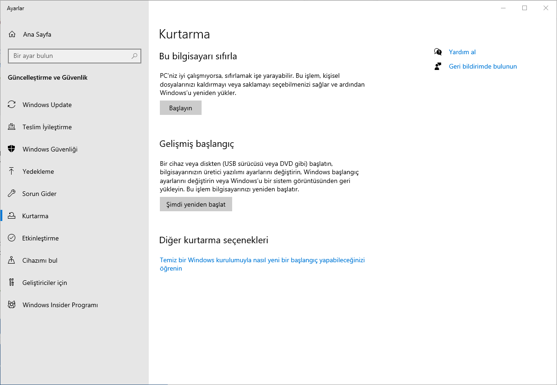Focus the Bir ayar bulun search field
The image size is (557, 385).
(75, 56)
